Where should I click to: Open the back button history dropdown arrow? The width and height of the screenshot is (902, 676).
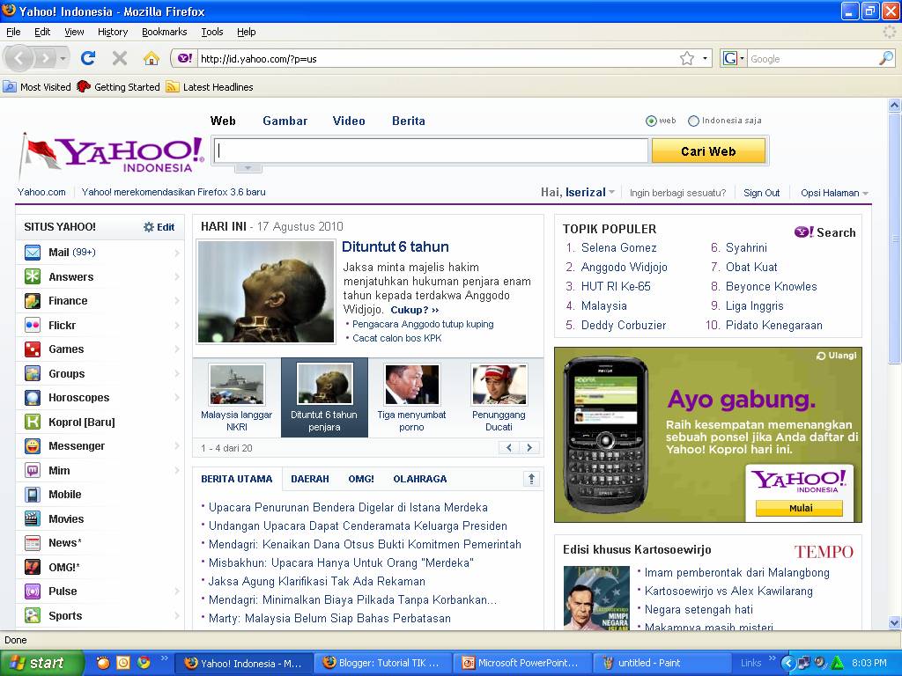(x=63, y=59)
